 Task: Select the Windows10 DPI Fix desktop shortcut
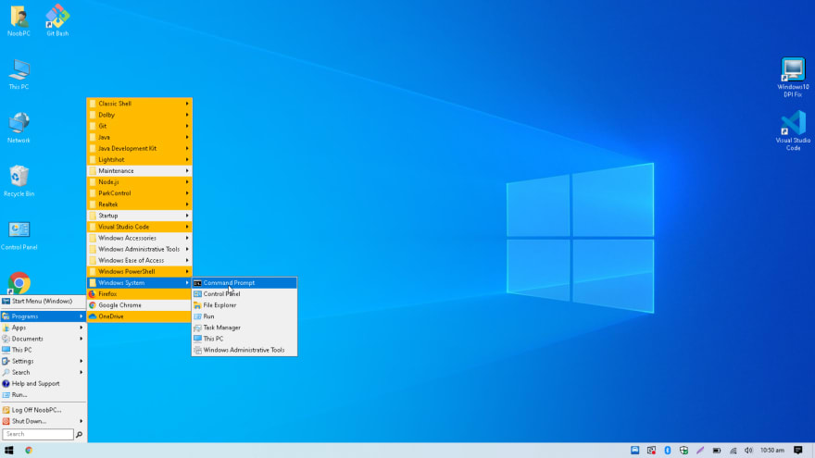(793, 78)
